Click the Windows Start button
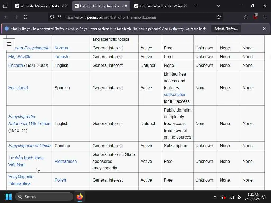This screenshot has height=203, width=271. [x=8, y=197]
